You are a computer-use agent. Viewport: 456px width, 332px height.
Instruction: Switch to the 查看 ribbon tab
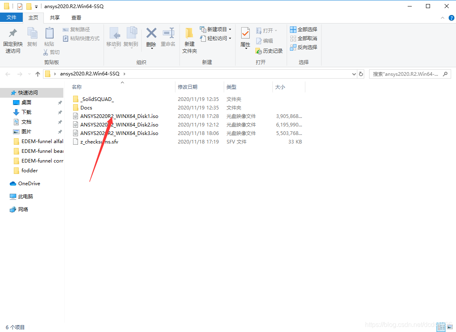point(76,17)
